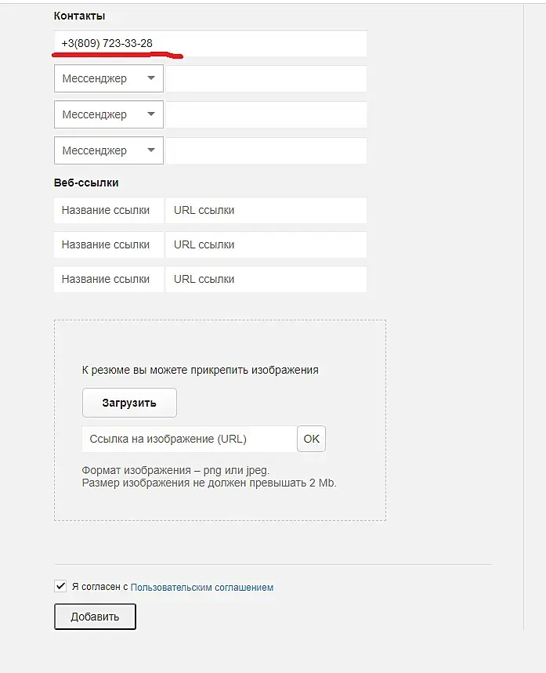Click the arrow icon of first Мессенджер selector
546x673 pixels.
point(150,78)
